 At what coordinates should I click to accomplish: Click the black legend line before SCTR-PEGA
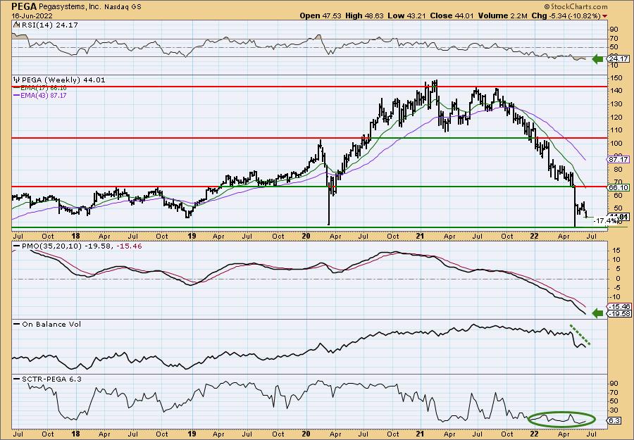pyautogui.click(x=16, y=379)
